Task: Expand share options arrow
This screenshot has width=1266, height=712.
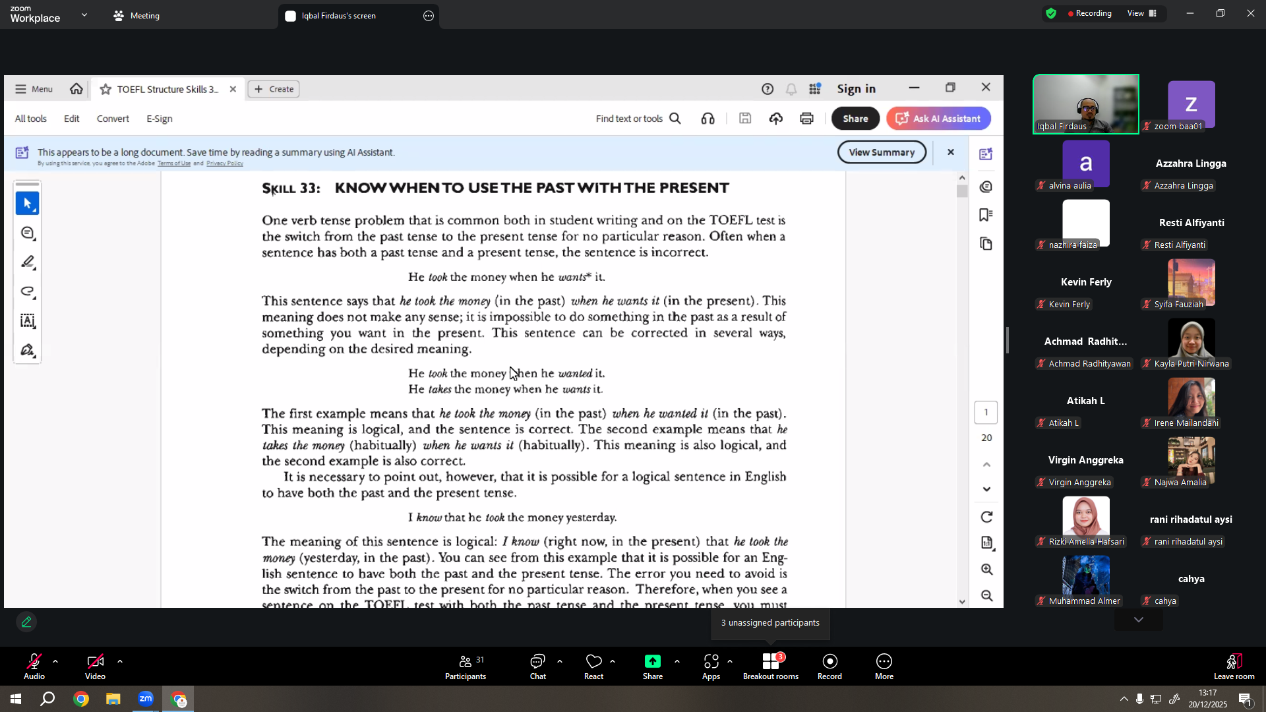Action: 677,661
